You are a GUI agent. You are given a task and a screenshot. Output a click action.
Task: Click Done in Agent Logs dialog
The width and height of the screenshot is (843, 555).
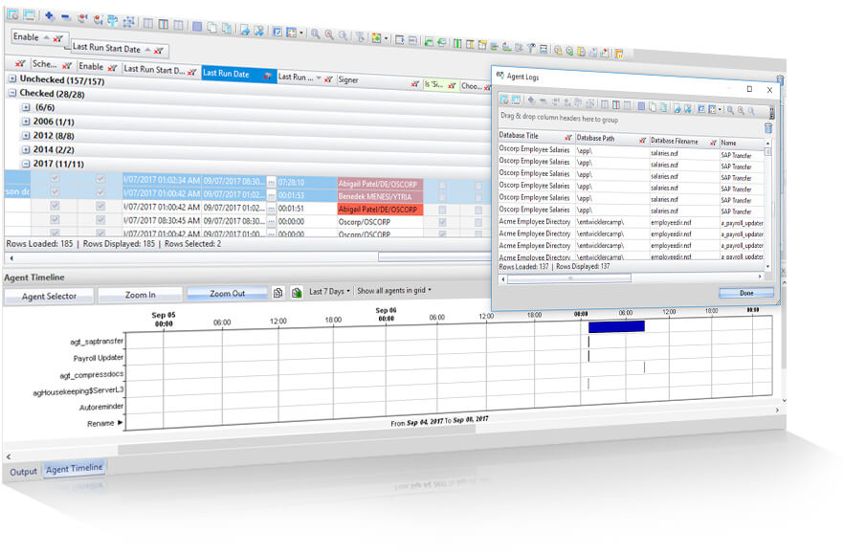pos(746,293)
